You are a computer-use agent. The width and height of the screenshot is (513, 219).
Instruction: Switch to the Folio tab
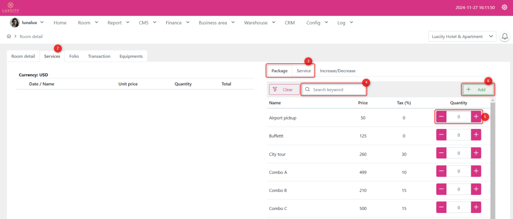pyautogui.click(x=74, y=56)
